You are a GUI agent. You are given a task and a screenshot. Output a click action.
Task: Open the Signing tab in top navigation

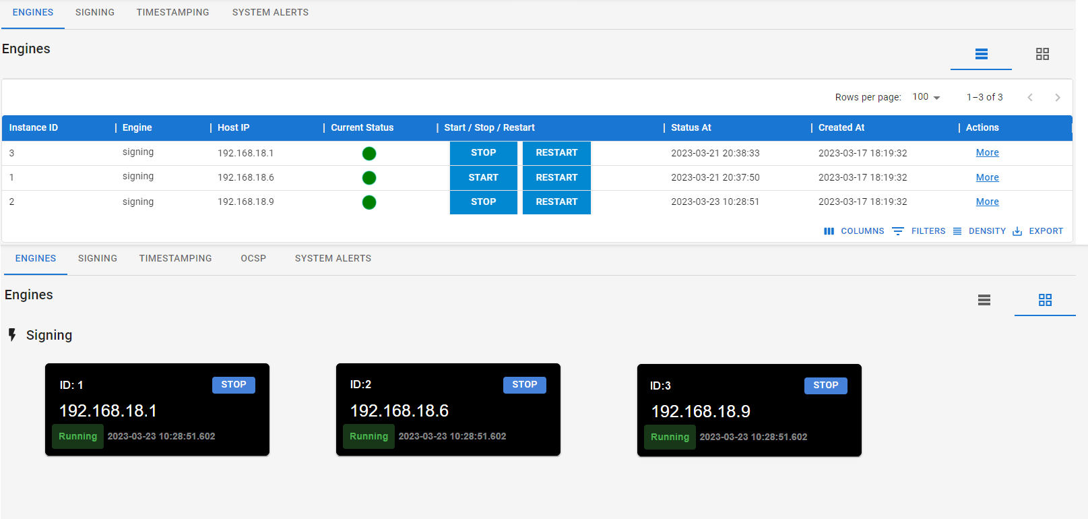pos(95,13)
